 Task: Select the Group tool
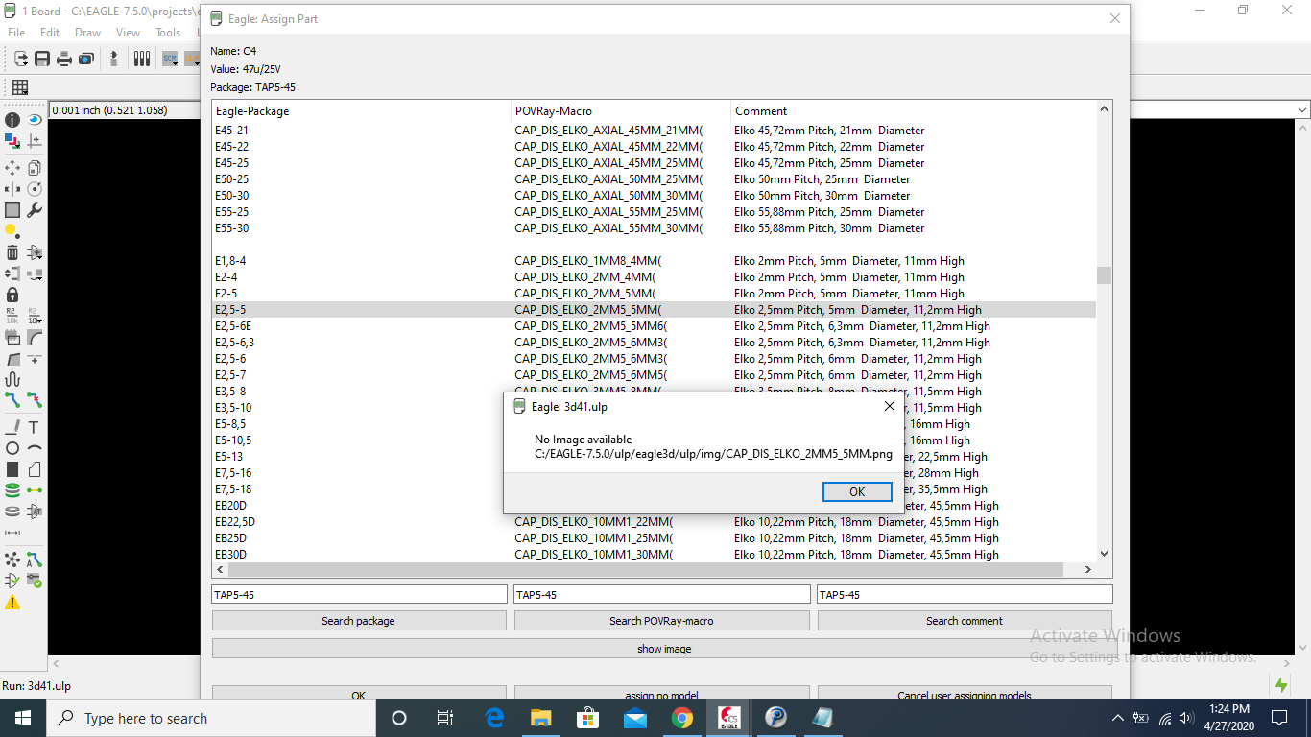click(x=12, y=210)
